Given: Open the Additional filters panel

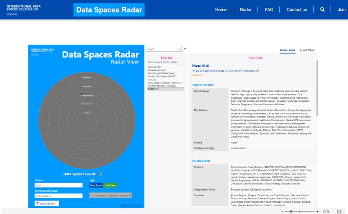Looking at the screenshot, I should (47, 203).
